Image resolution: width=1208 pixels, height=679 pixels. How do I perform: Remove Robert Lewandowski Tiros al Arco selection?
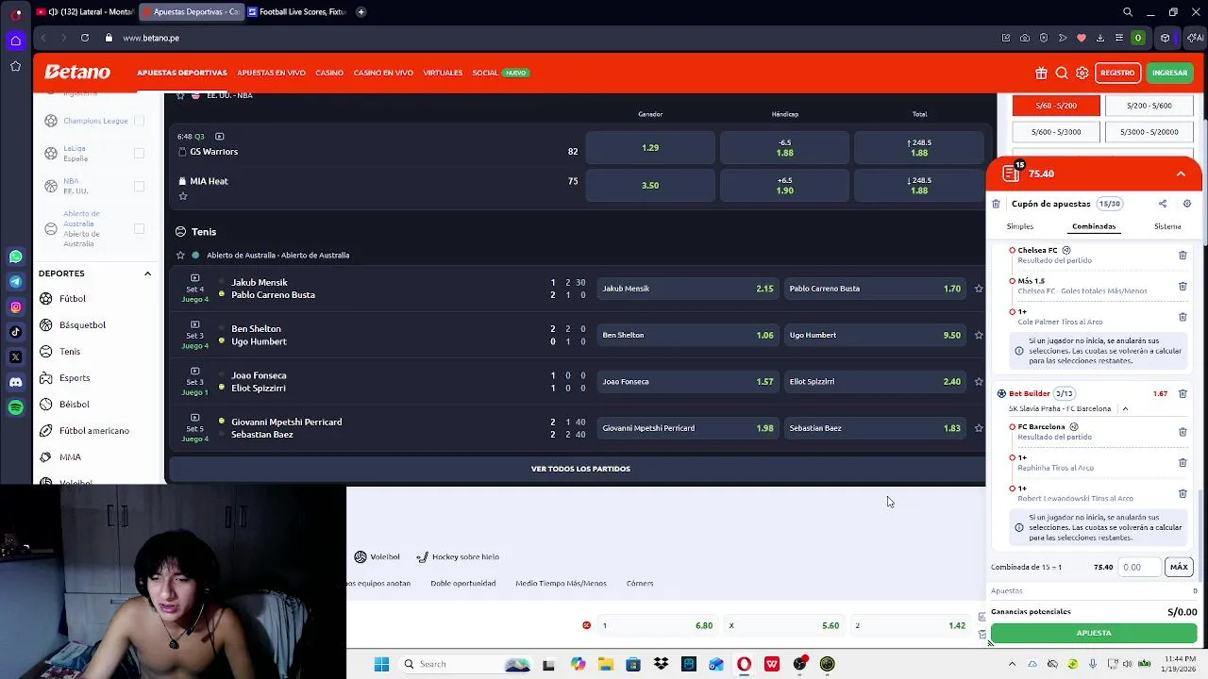(1183, 493)
